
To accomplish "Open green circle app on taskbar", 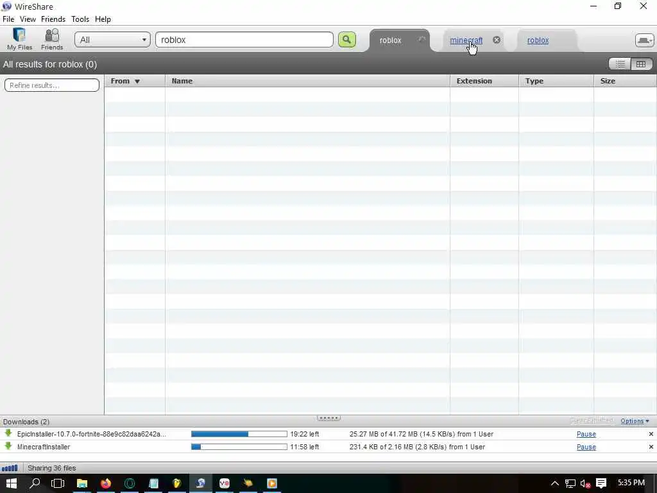I will coord(130,483).
